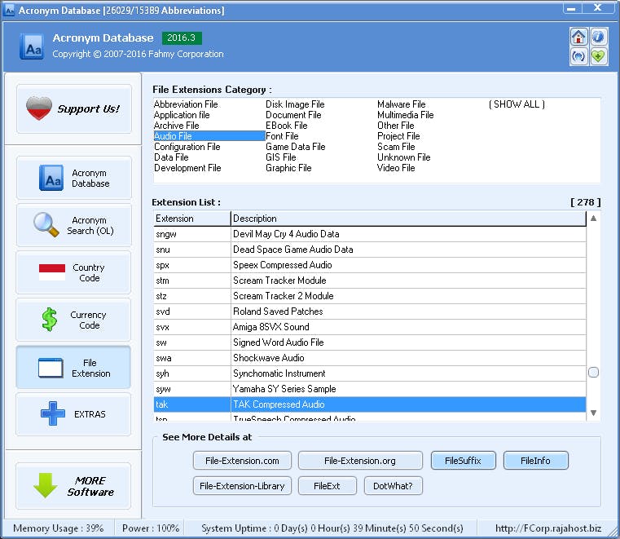
Task: Select the File Extension section
Action: 74,368
